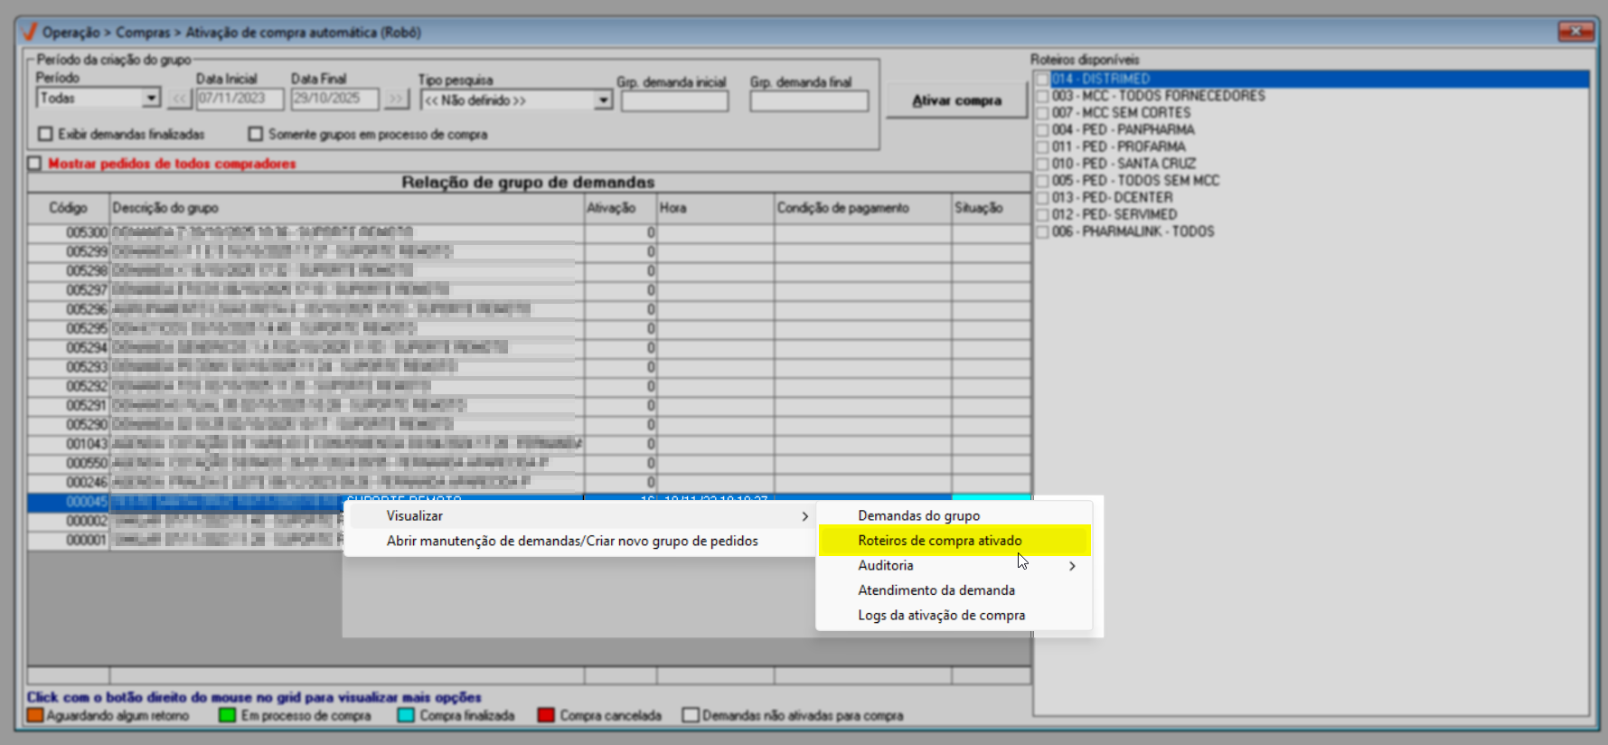Click the Hora column header
1608x745 pixels.
click(715, 208)
